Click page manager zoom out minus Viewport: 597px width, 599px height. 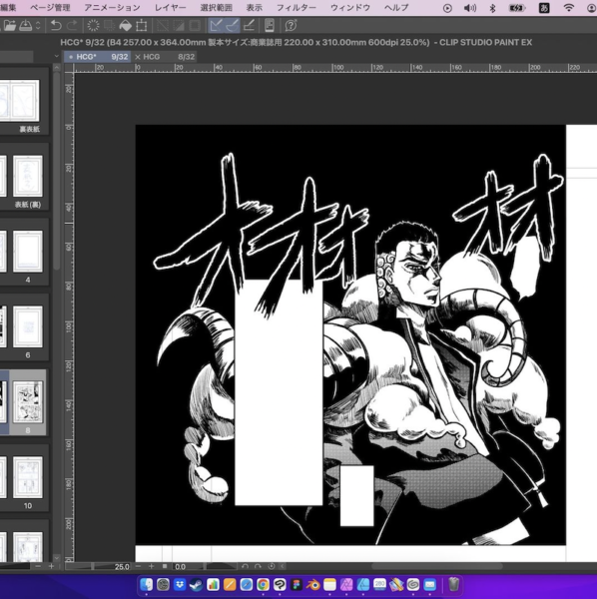(38, 566)
